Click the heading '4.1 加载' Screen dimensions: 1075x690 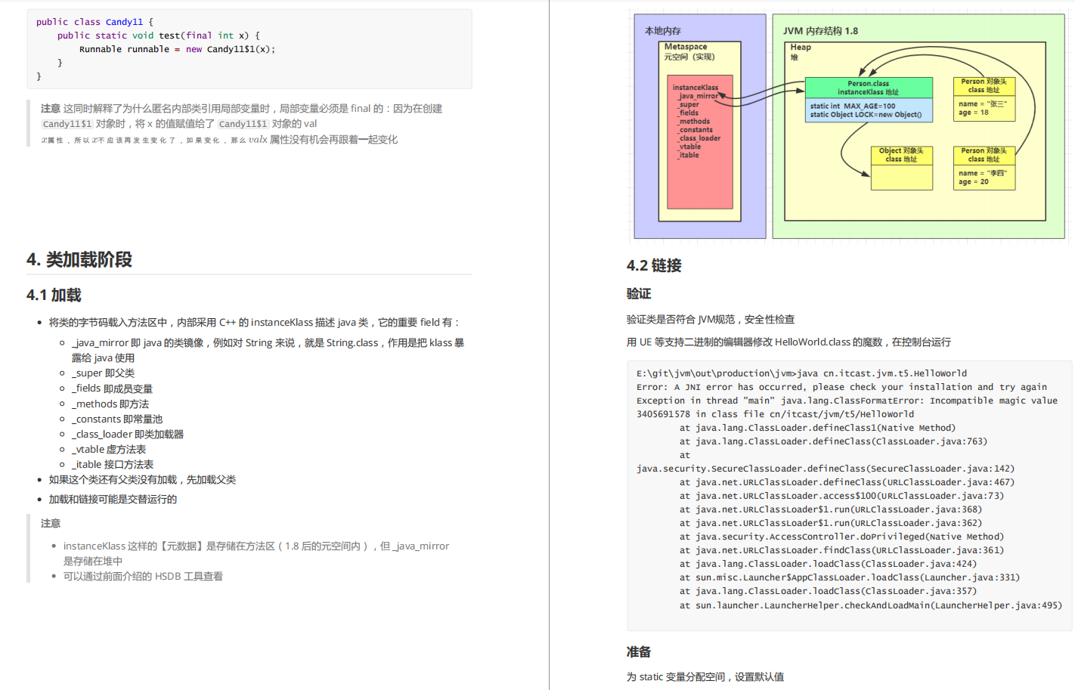coord(54,295)
